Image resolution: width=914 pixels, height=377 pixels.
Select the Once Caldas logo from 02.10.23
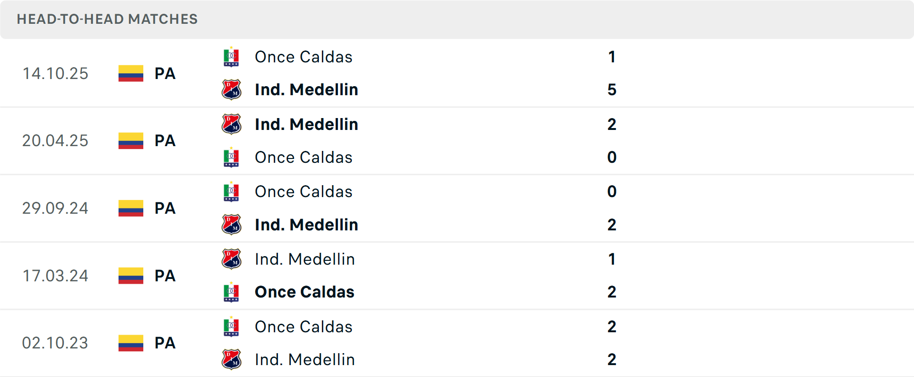click(231, 327)
